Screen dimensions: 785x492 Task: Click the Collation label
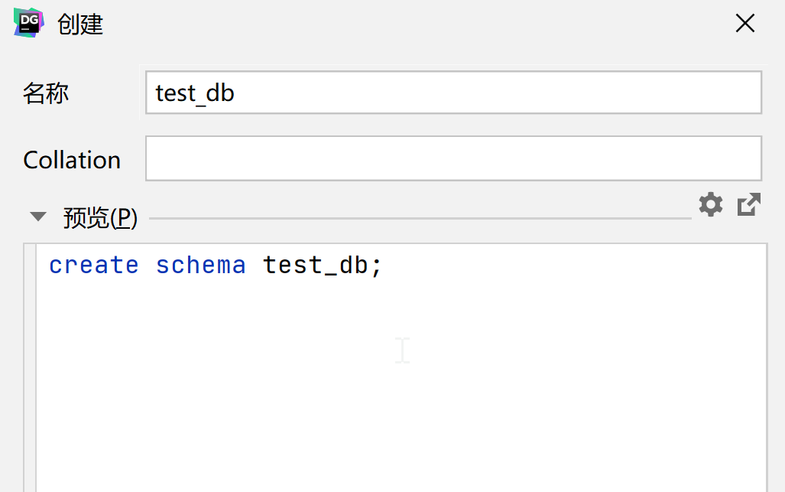pyautogui.click(x=72, y=160)
